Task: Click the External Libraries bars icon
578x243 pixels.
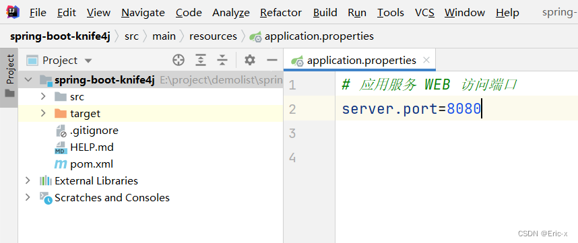Action: tap(46, 181)
